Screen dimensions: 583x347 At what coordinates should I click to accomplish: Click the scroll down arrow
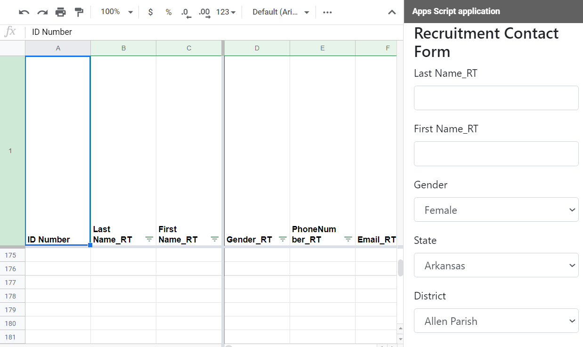point(400,339)
